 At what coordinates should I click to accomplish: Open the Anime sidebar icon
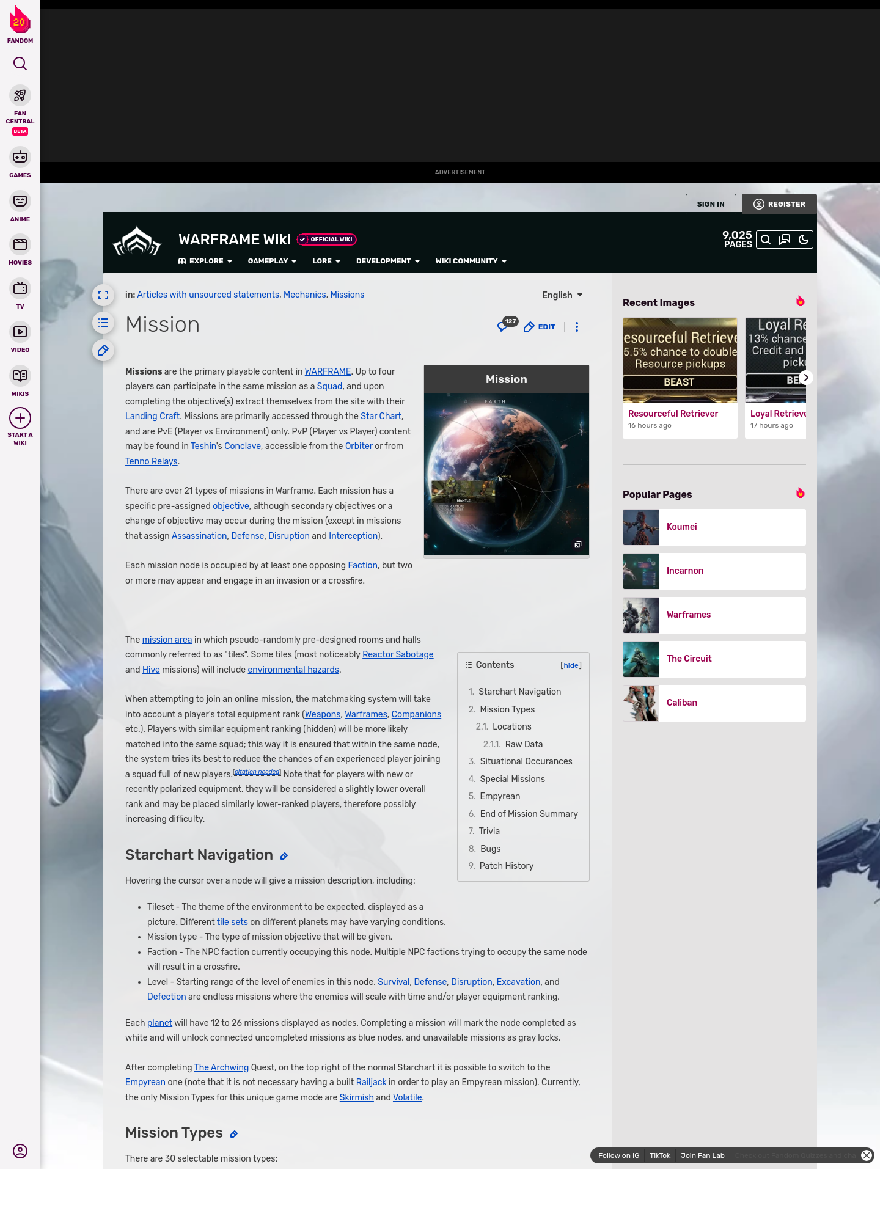pos(20,201)
